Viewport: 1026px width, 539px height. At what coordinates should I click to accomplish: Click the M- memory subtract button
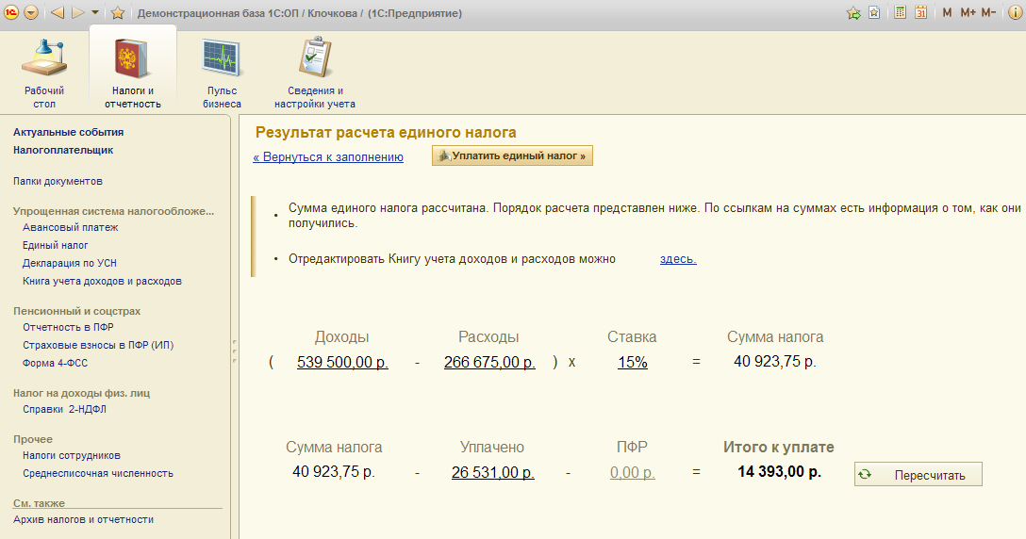[988, 12]
